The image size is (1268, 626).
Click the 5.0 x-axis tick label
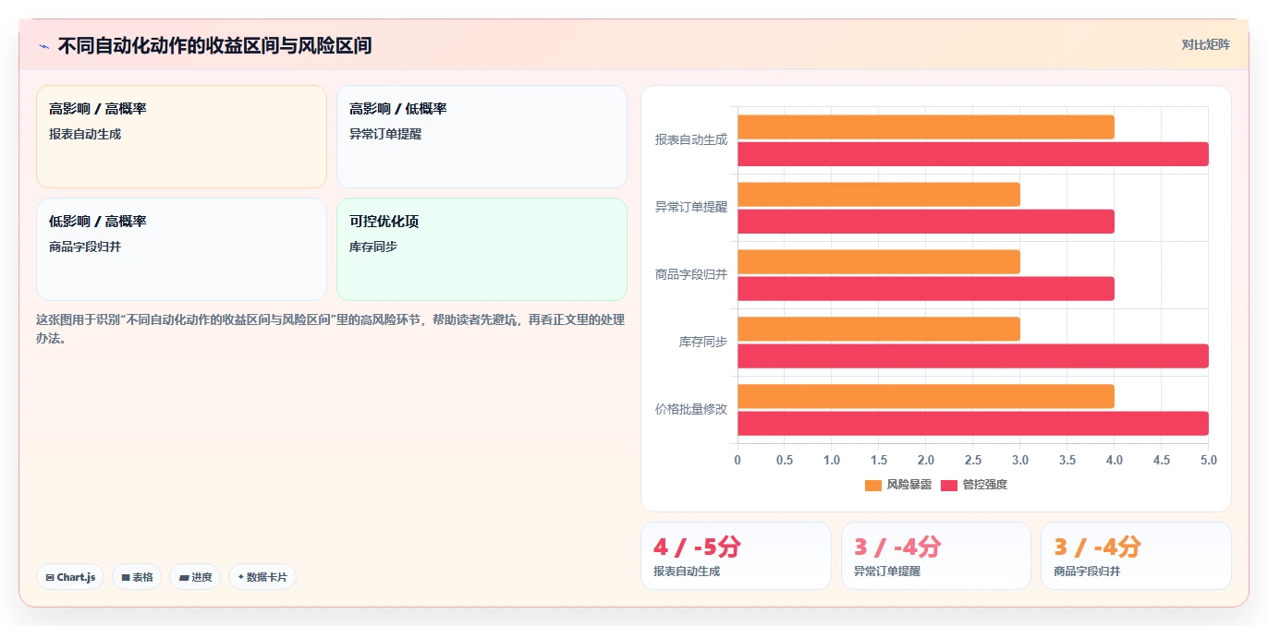coord(1208,460)
